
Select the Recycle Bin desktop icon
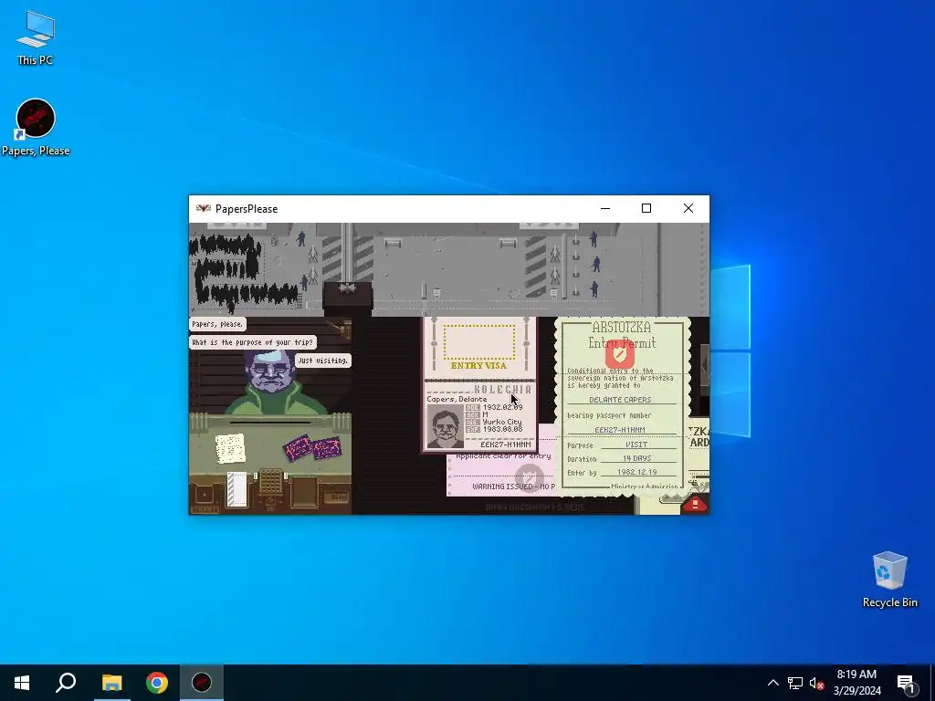(889, 580)
